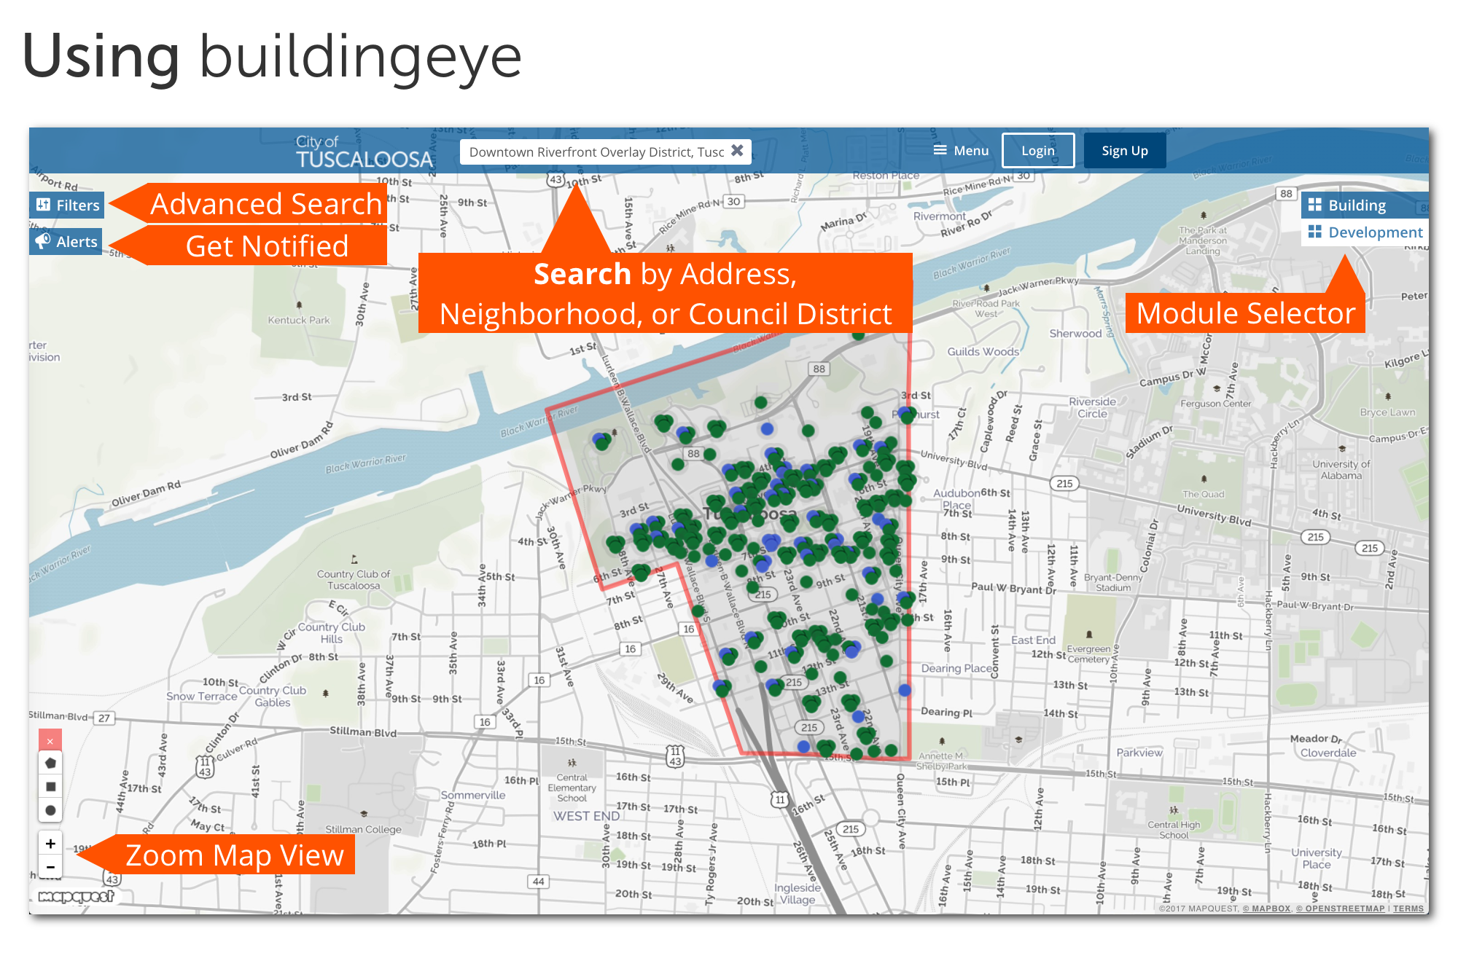Click the Filters icon
Screen dimensions: 1458x969
[x=44, y=205]
